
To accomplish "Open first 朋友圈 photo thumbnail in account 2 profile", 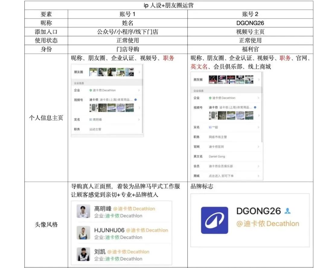I will pyautogui.click(x=213, y=80).
